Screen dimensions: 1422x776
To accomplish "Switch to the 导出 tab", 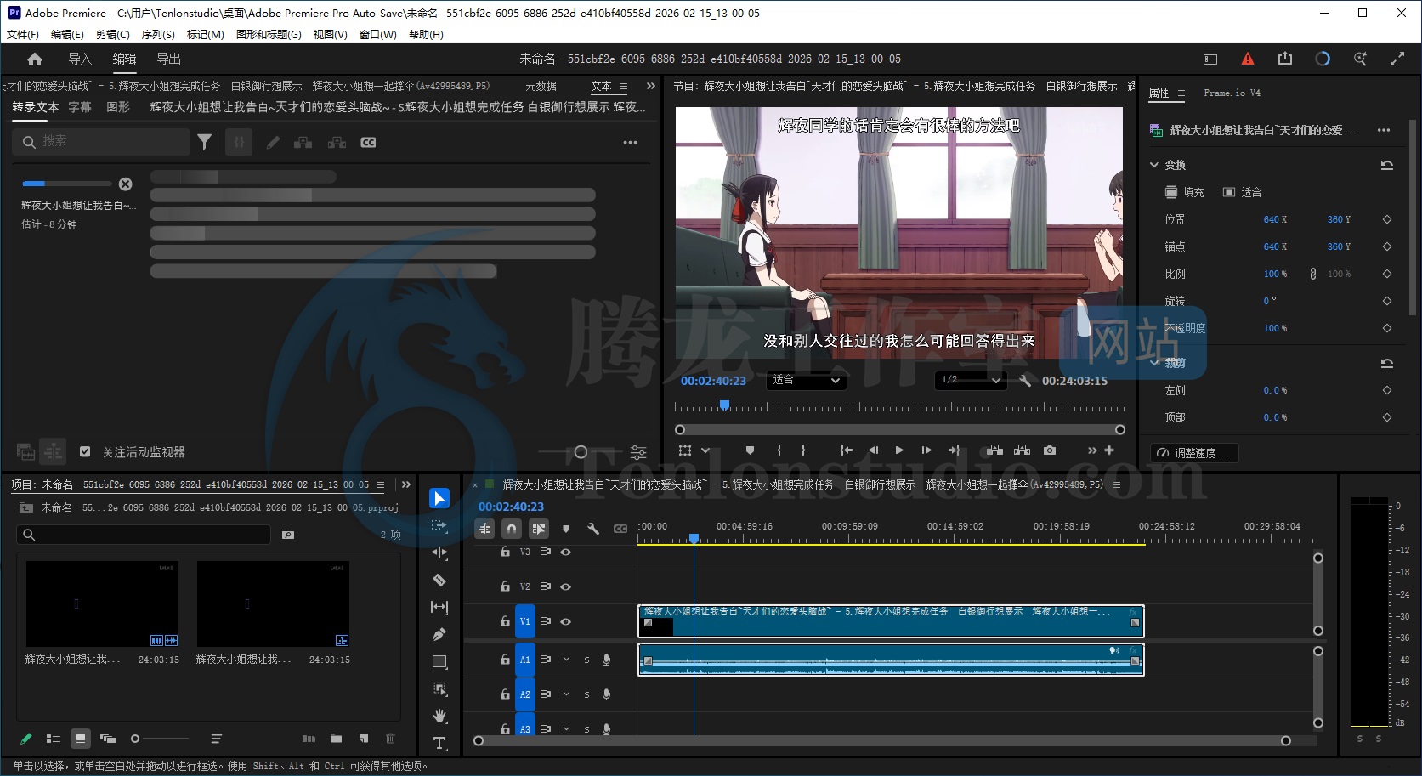I will tap(168, 59).
